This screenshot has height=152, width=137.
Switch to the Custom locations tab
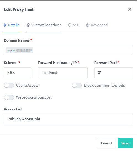(44, 25)
